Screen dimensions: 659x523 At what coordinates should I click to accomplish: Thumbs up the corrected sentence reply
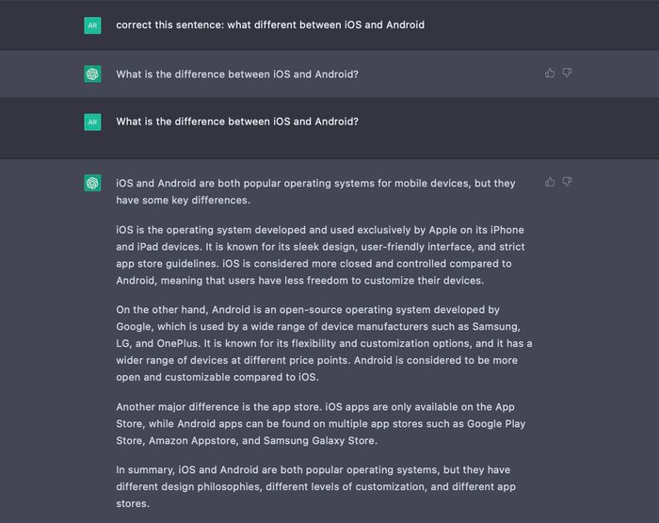pyautogui.click(x=550, y=74)
